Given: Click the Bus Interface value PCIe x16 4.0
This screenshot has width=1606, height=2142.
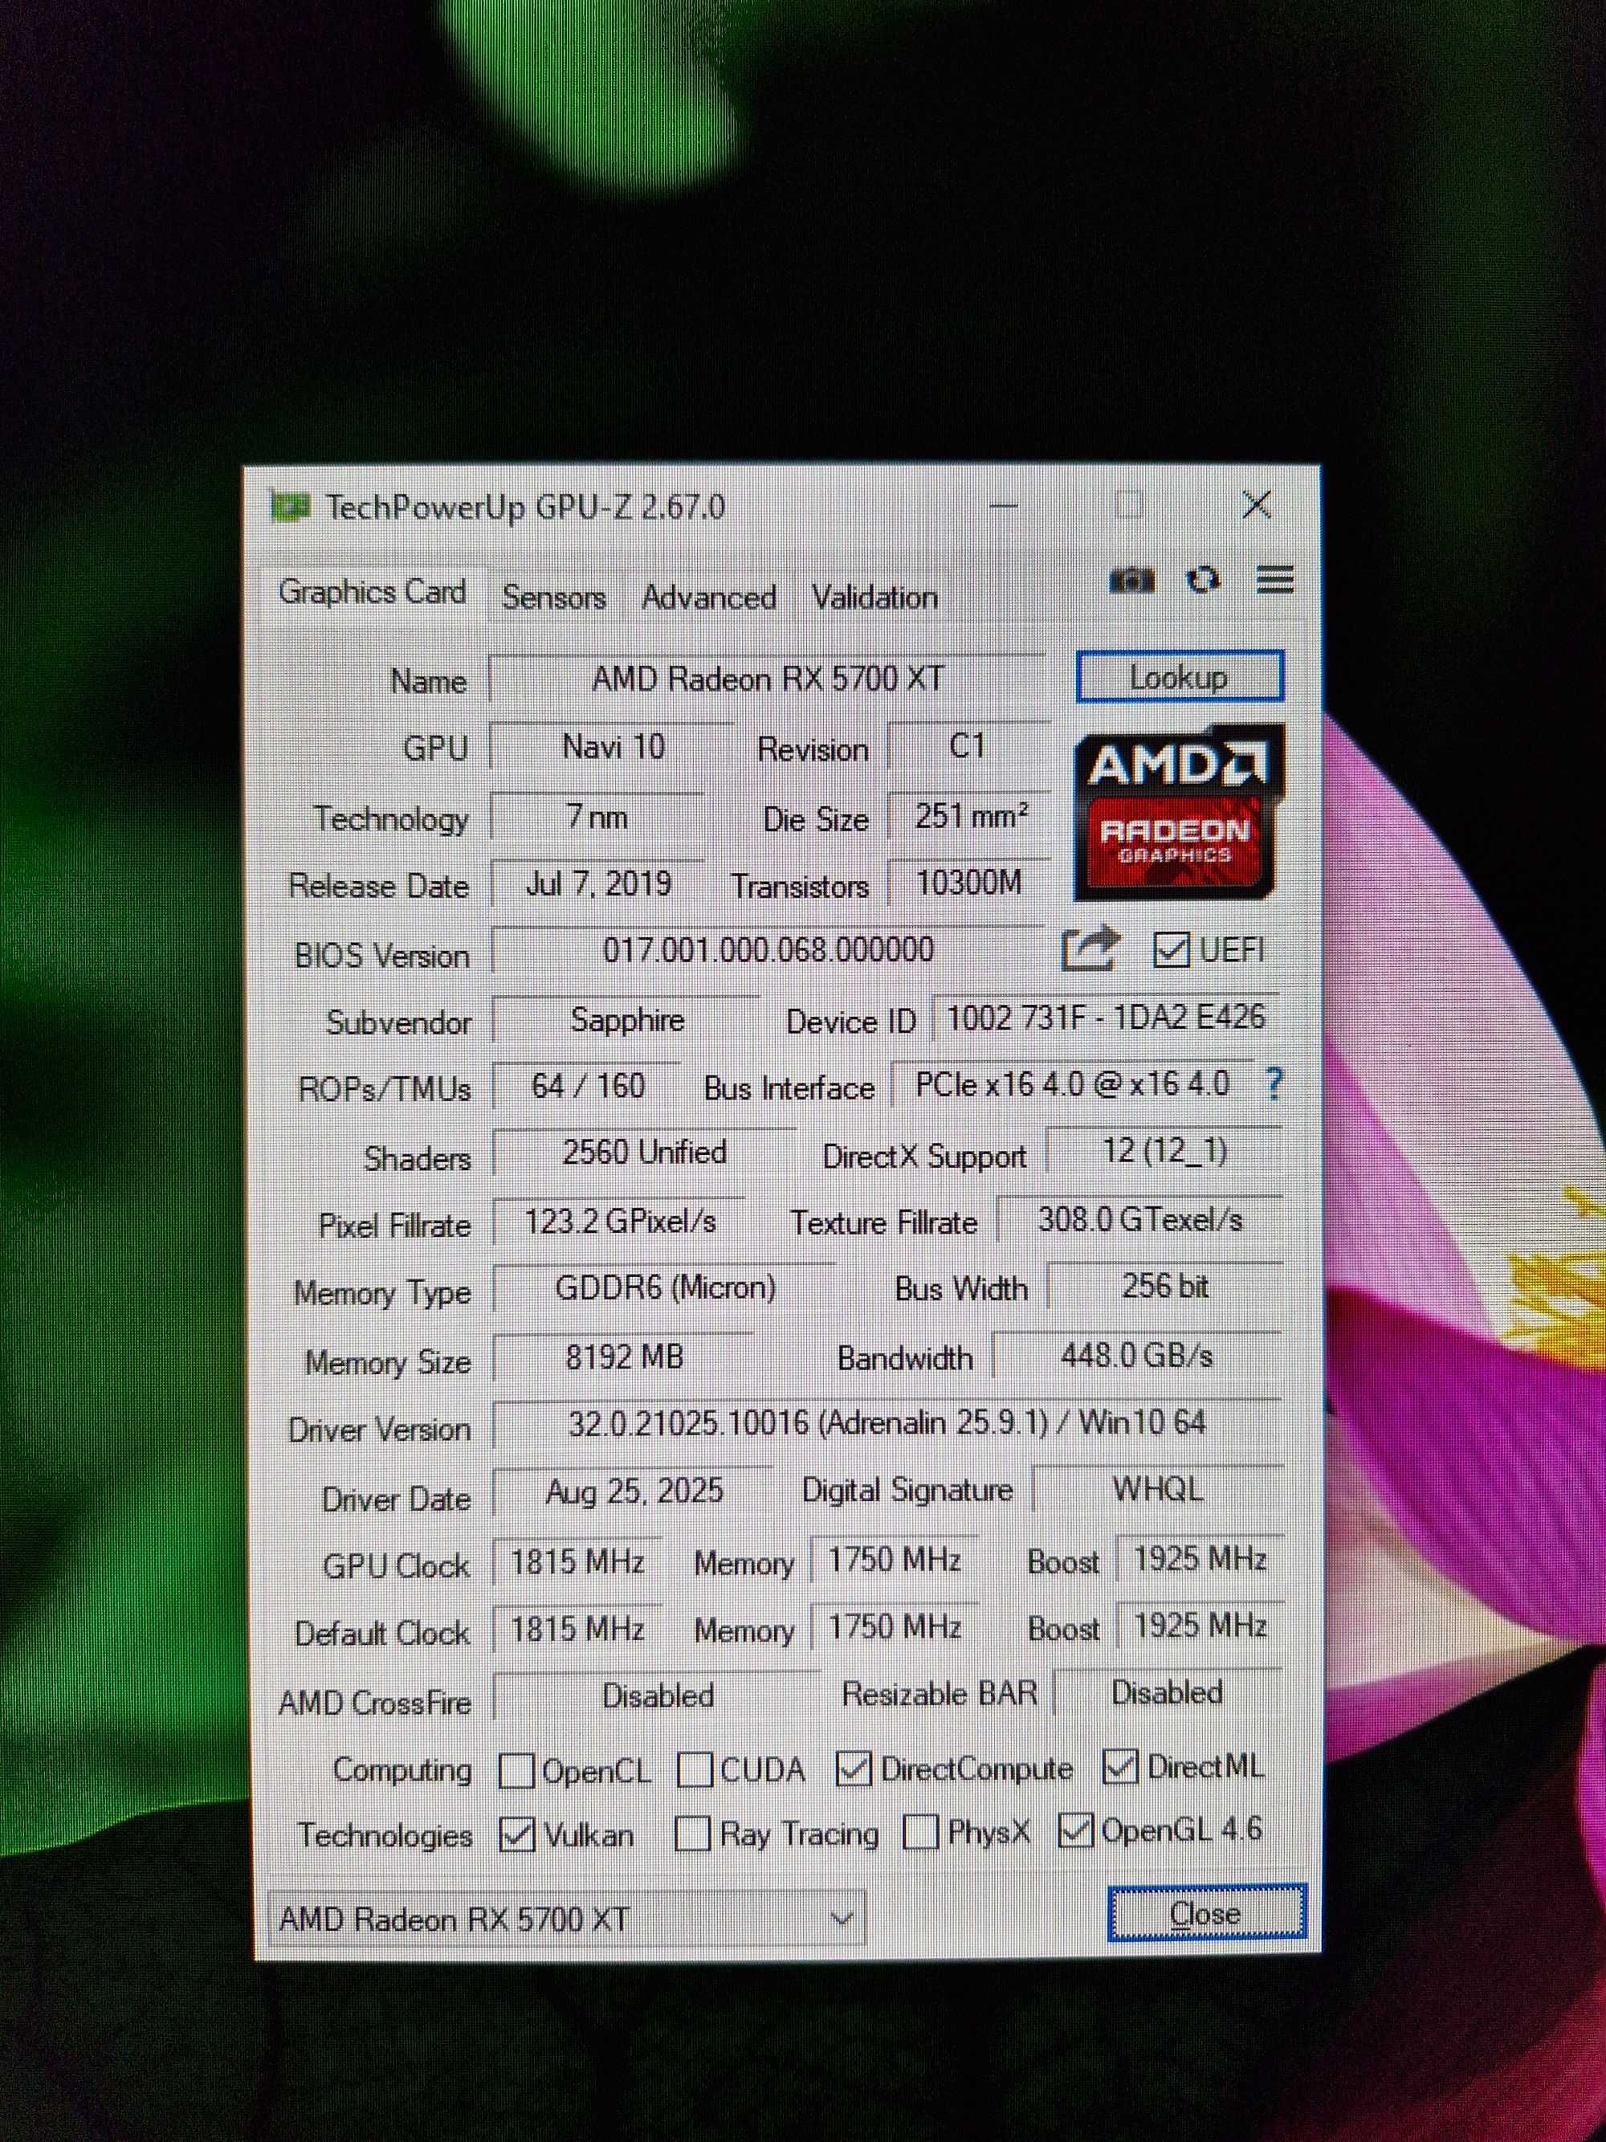Looking at the screenshot, I should click(x=1073, y=1083).
